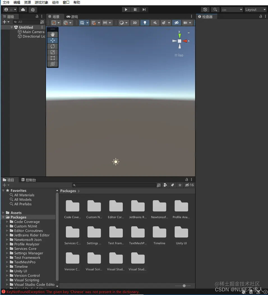
Task: Open Hierarchy create plus dropdown
Action: 6,22
